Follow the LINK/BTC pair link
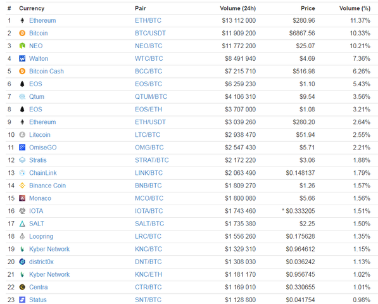378x304 pixels. point(149,173)
